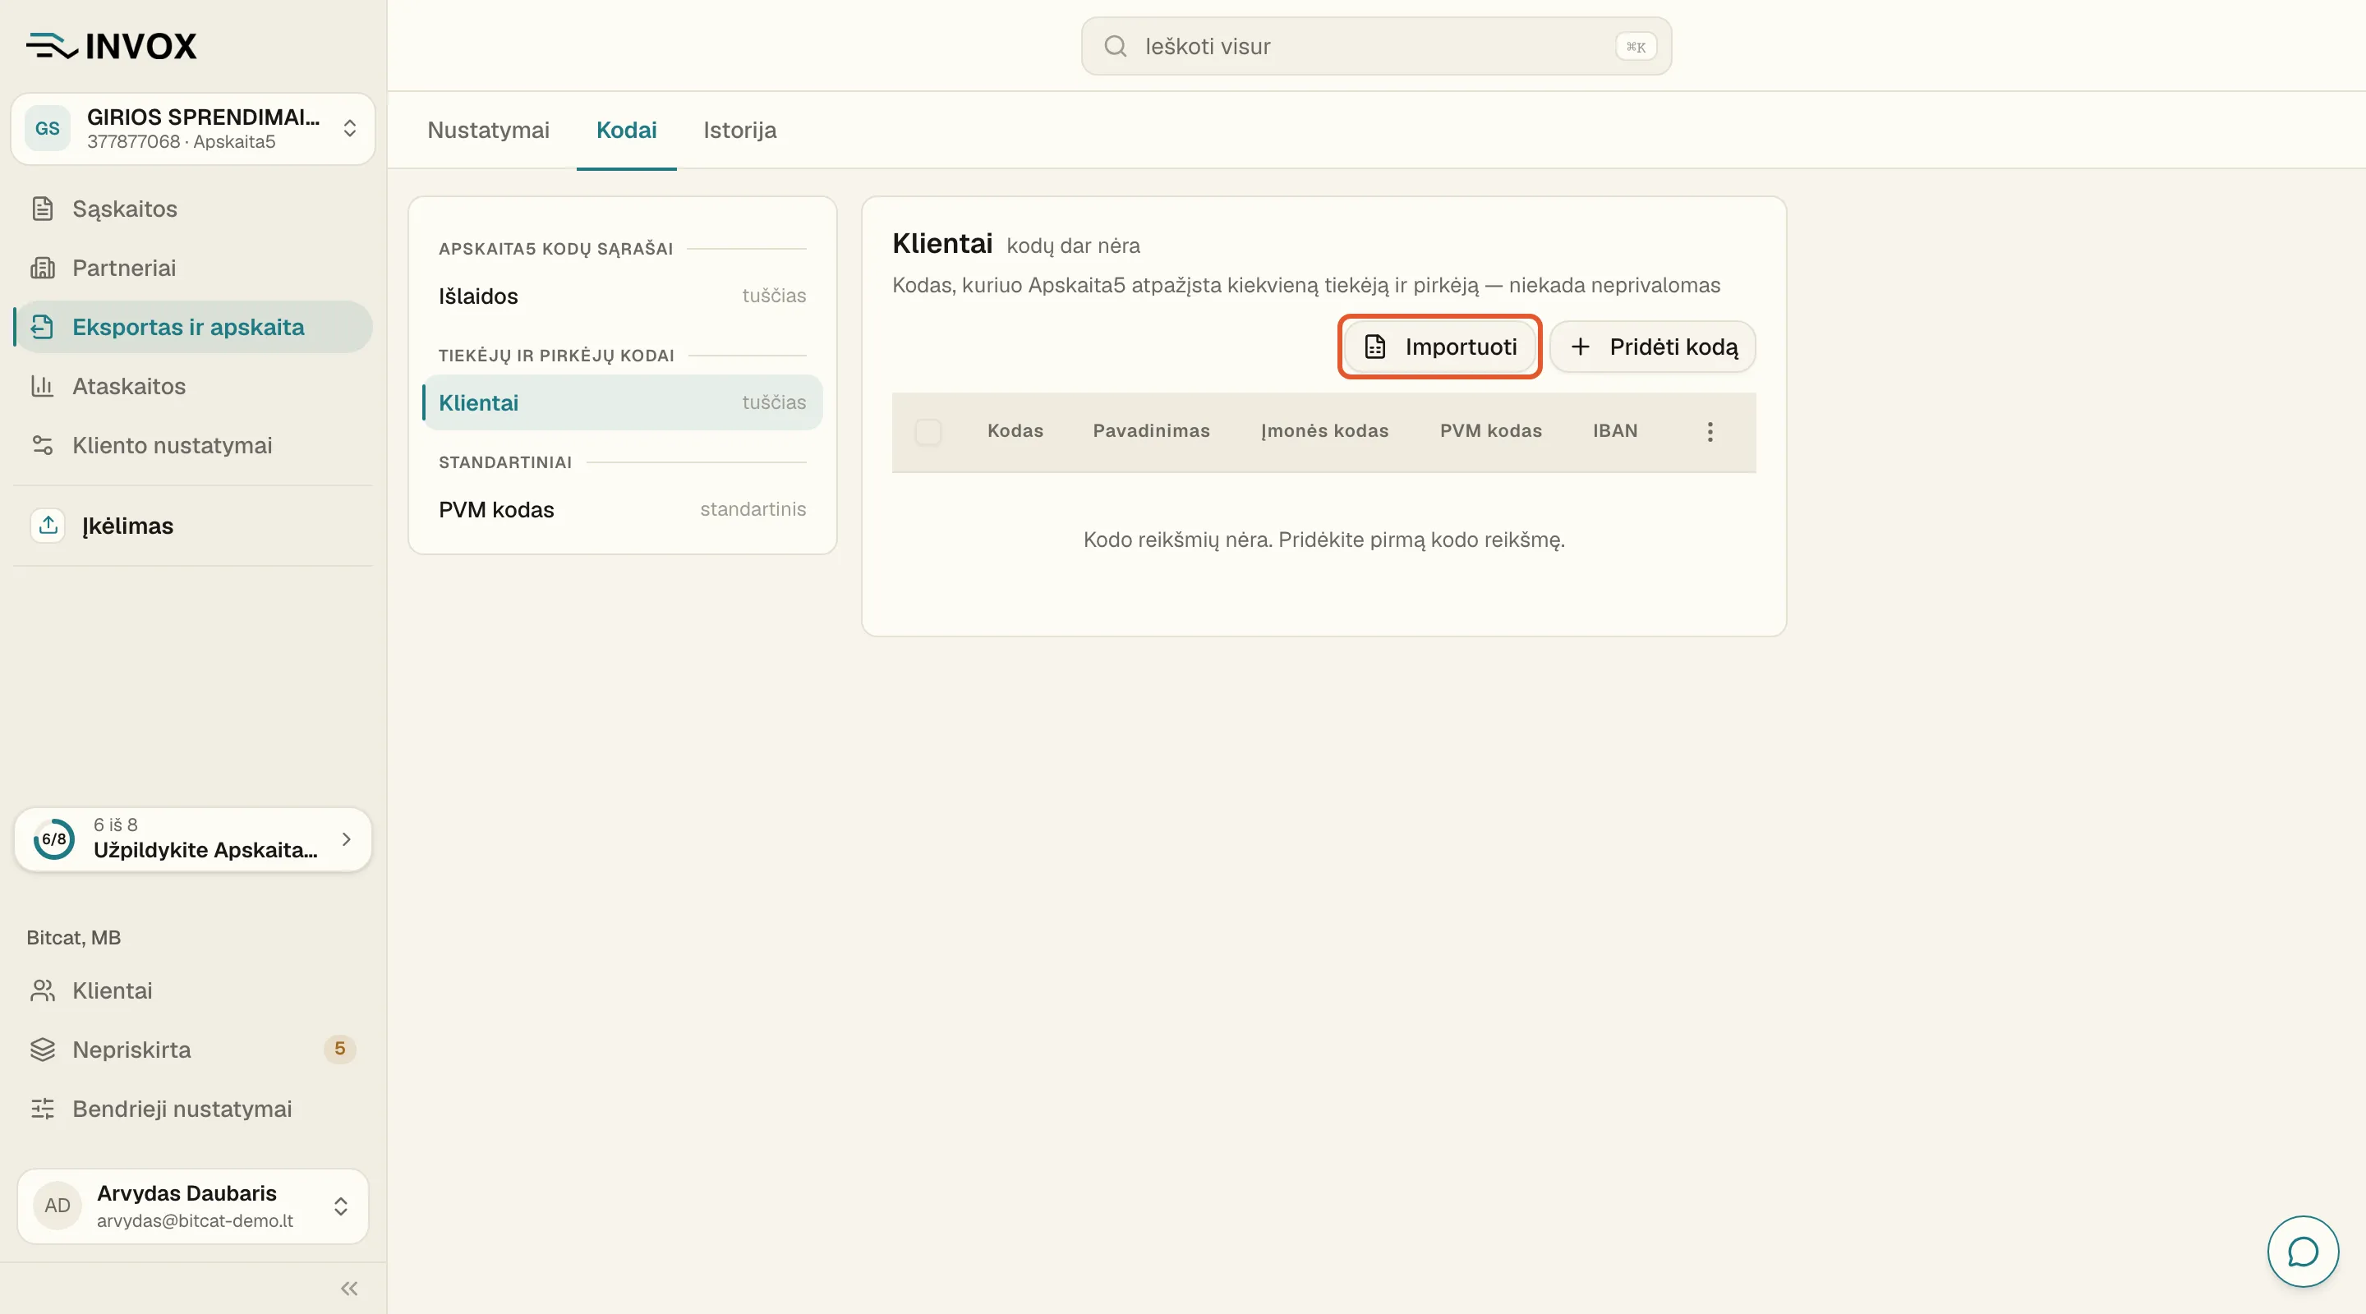Toggle the select-all checkbox in table header
Screen dimensions: 2366x1314
[x=928, y=432]
